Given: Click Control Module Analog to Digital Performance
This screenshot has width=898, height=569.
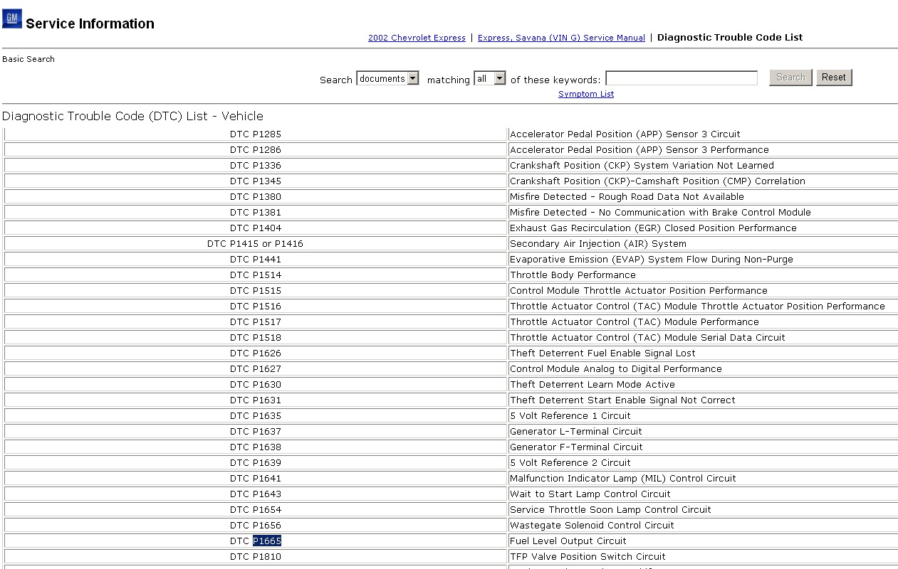Looking at the screenshot, I should pos(616,368).
